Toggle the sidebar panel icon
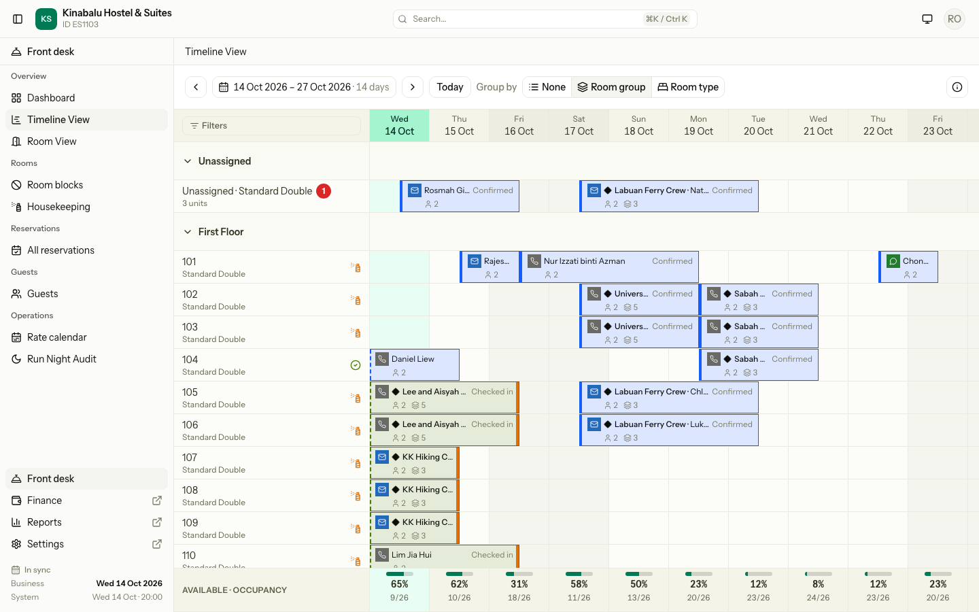This screenshot has width=979, height=612. pyautogui.click(x=18, y=19)
